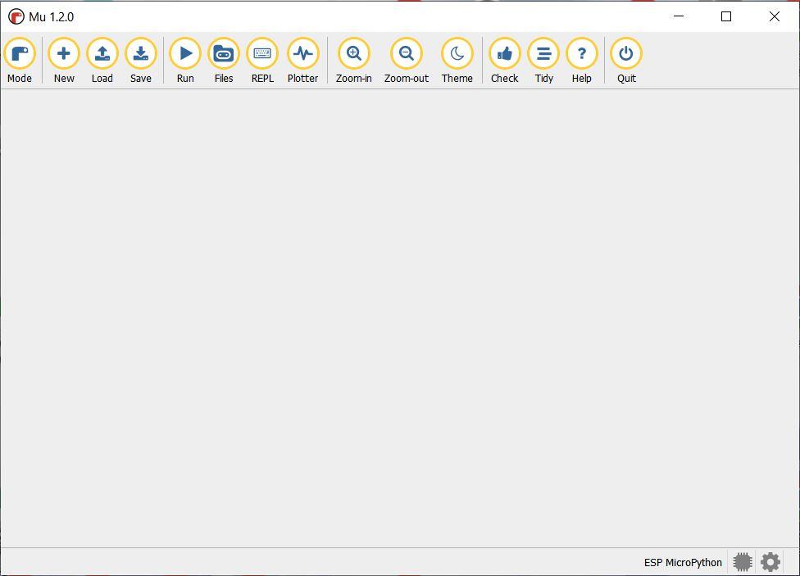Maximize the Mu window
The image size is (800, 576).
(x=726, y=16)
